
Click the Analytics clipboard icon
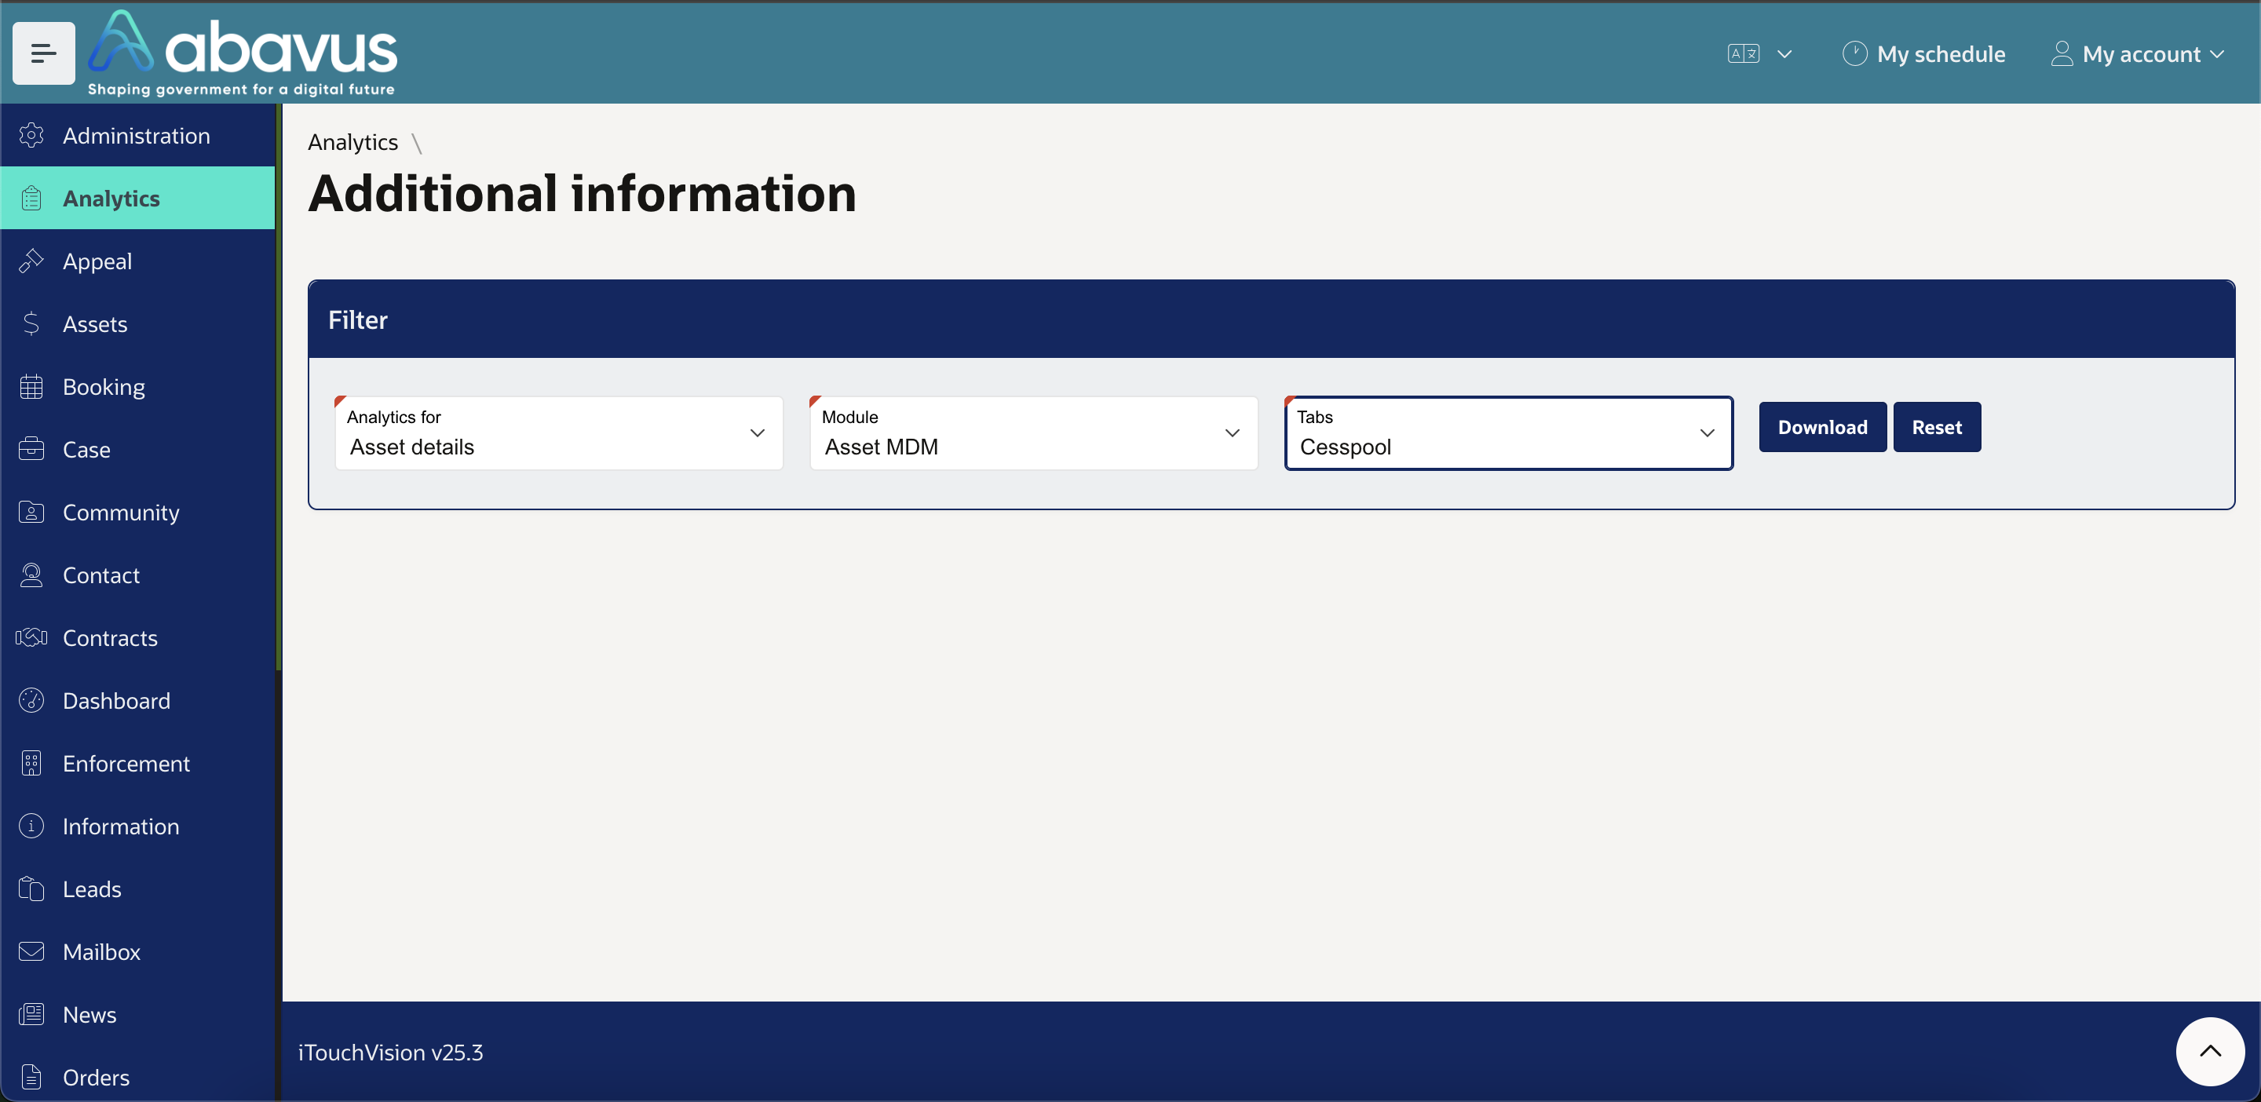[31, 199]
